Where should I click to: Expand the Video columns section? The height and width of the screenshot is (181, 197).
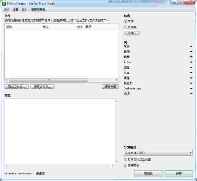(x=191, y=62)
